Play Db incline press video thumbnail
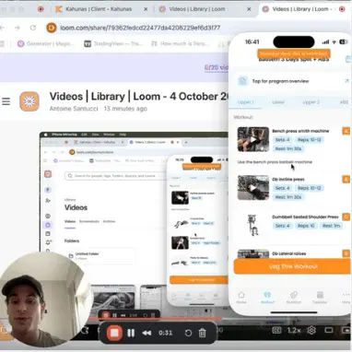The width and height of the screenshot is (352, 352). pyautogui.click(x=253, y=188)
